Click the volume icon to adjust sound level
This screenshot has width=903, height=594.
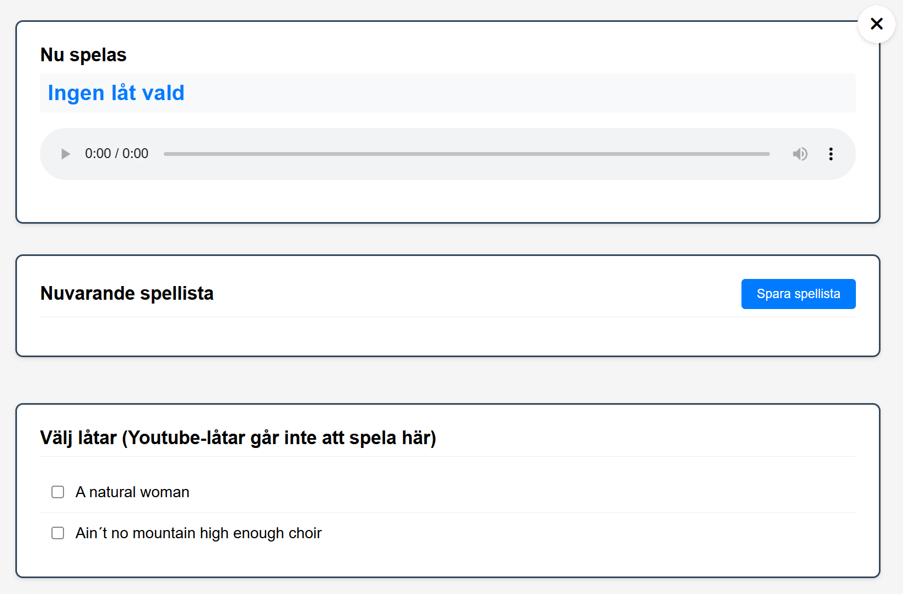click(800, 154)
